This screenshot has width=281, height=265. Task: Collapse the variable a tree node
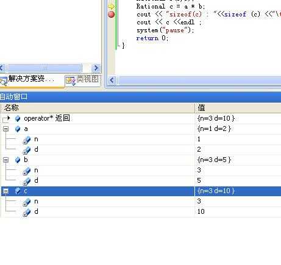click(x=6, y=129)
